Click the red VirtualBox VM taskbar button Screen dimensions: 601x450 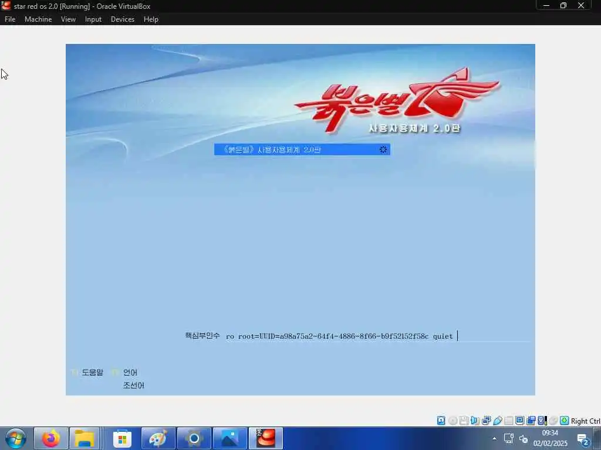pyautogui.click(x=266, y=438)
